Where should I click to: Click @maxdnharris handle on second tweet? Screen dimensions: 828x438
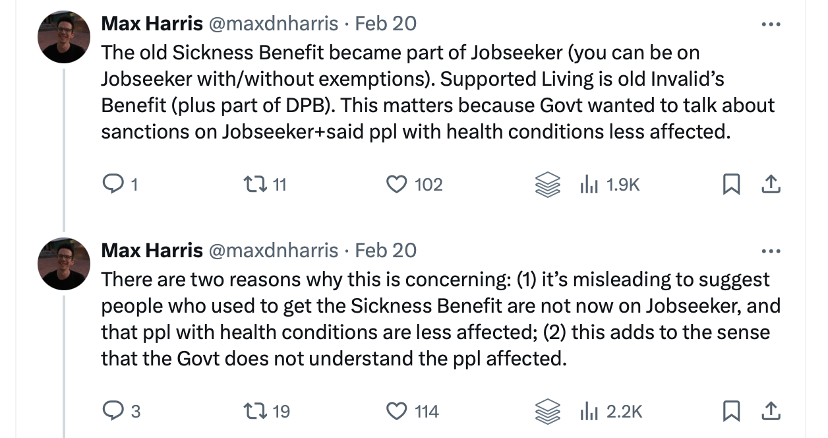pyautogui.click(x=273, y=251)
